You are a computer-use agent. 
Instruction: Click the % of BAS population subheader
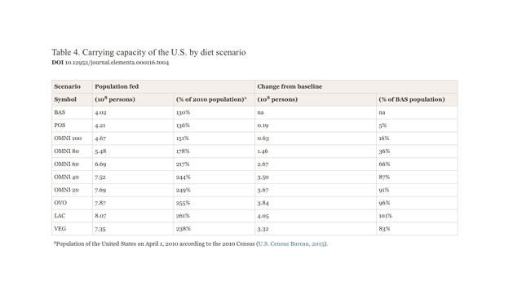[x=411, y=99]
